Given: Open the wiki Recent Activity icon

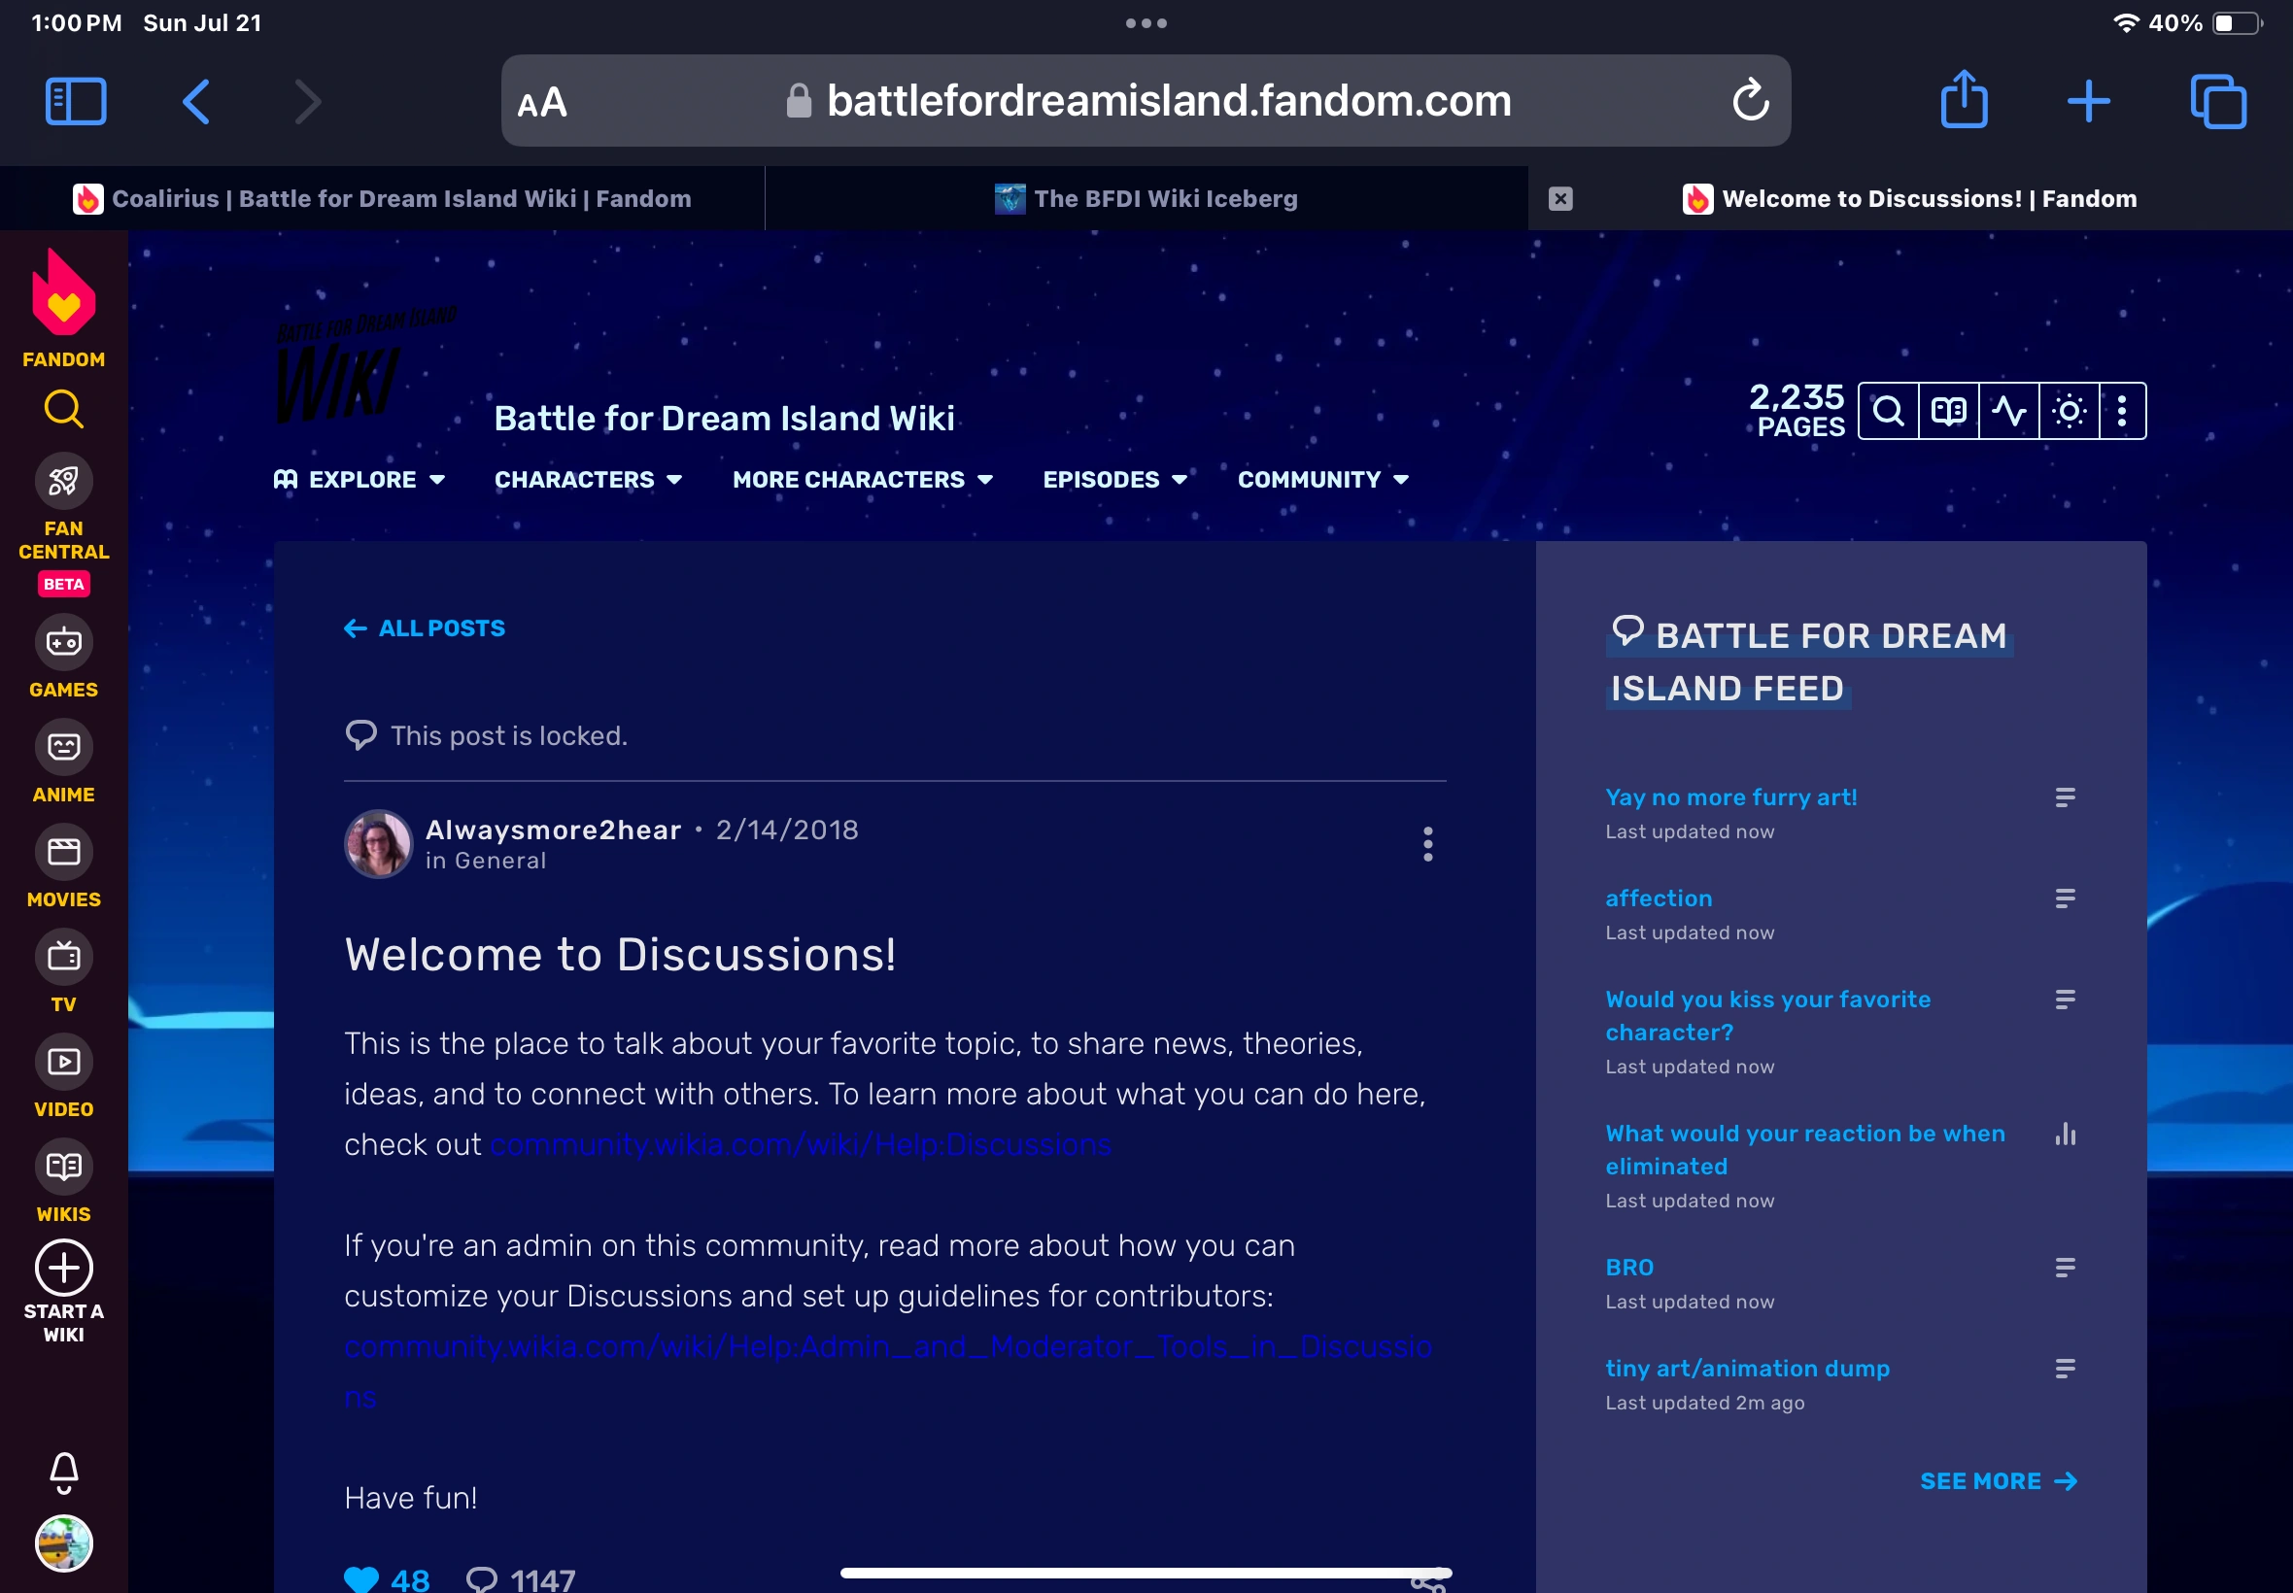Looking at the screenshot, I should tap(2008, 410).
